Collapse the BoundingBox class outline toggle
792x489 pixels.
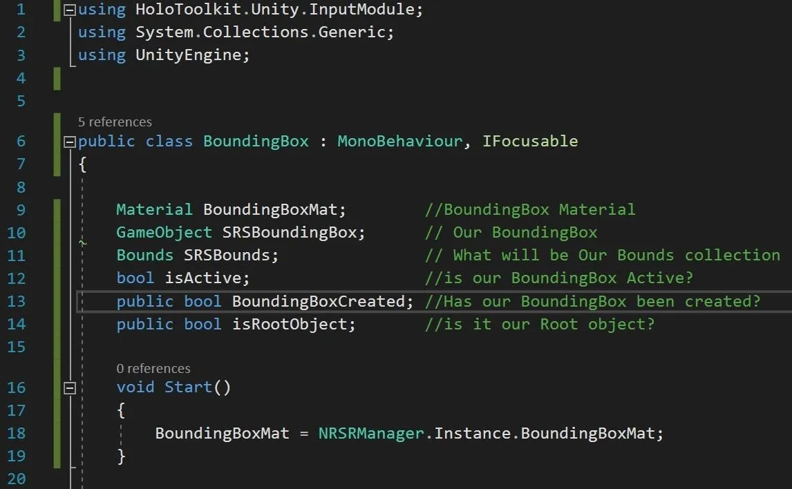click(x=70, y=142)
